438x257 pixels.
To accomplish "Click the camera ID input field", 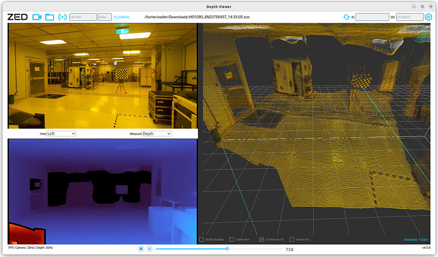I will (x=372, y=17).
